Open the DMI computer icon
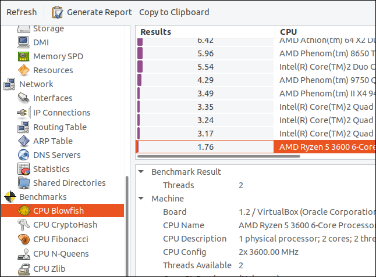376x277 pixels. pyautogui.click(x=24, y=42)
